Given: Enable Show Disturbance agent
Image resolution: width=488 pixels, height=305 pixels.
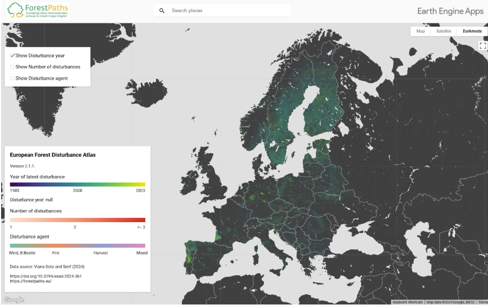Looking at the screenshot, I should coord(12,79).
